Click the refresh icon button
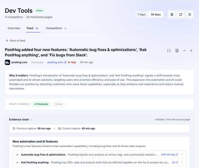199x168 pixels. tap(181, 15)
